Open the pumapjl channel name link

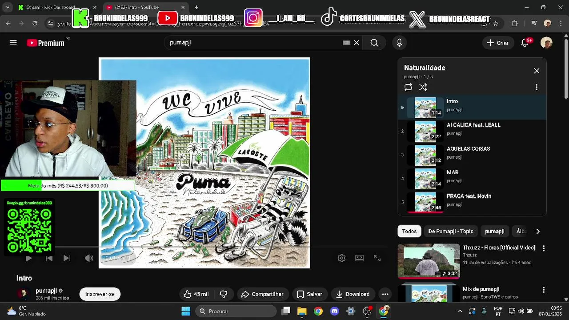click(x=46, y=291)
